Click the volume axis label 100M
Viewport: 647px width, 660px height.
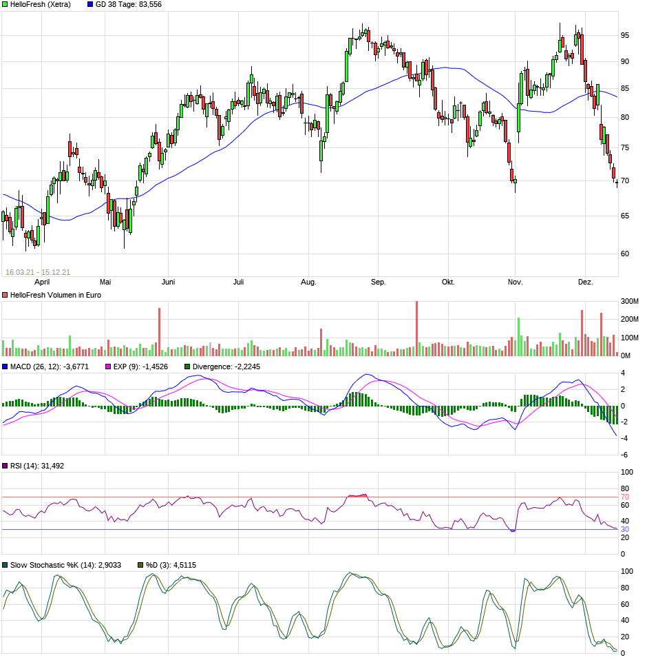pyautogui.click(x=630, y=338)
